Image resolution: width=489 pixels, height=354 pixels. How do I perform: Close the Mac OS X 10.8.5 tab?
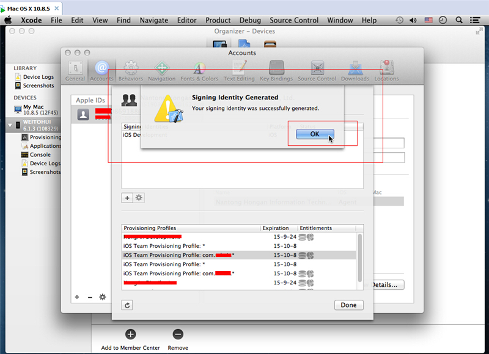[56, 9]
